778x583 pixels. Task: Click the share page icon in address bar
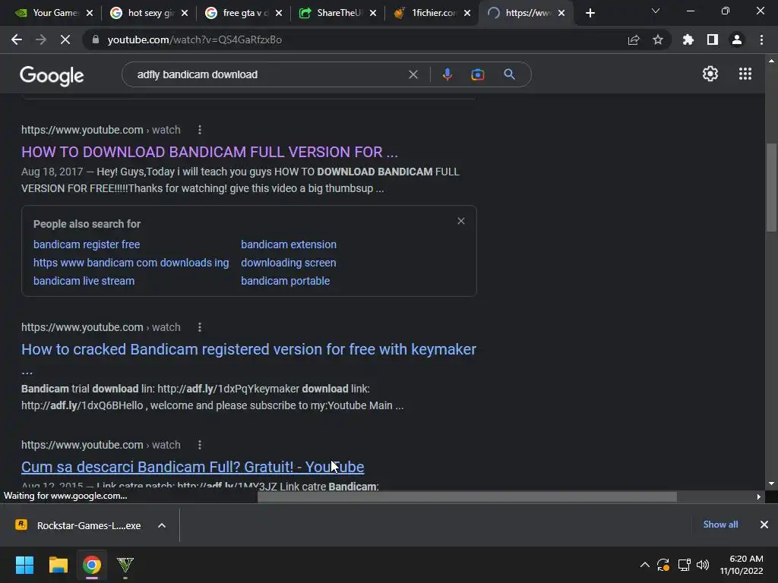[x=634, y=39]
